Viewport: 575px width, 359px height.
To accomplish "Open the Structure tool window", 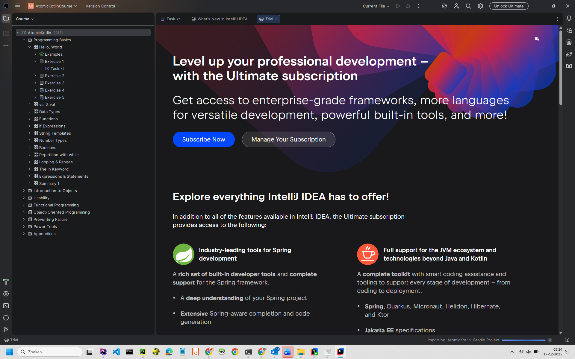I will [6, 34].
